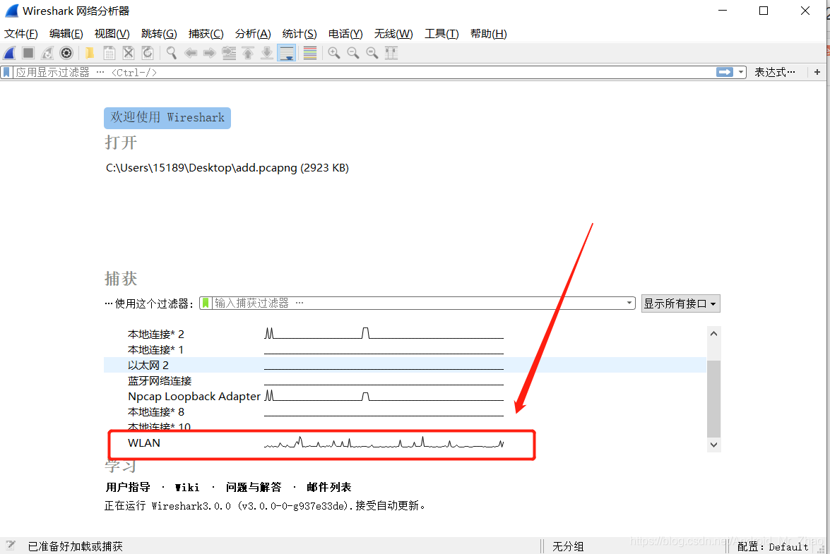Screen dimensions: 830x554
Task: Click the status bar expert info icon
Action: pos(11,546)
